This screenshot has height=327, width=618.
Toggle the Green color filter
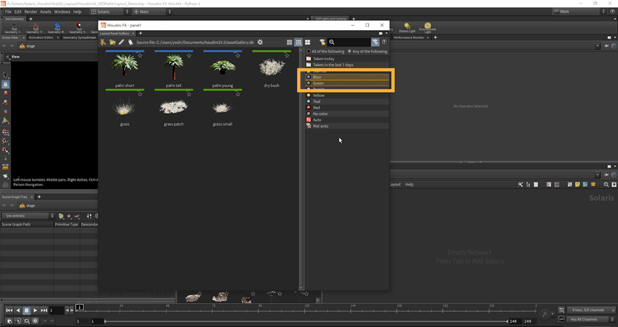(347, 83)
